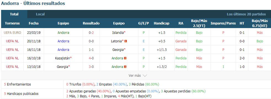Click the 0-2 result for Andorra vs Islandia
Image resolution: width=271 pixels, height=99 pixels.
tap(91, 33)
